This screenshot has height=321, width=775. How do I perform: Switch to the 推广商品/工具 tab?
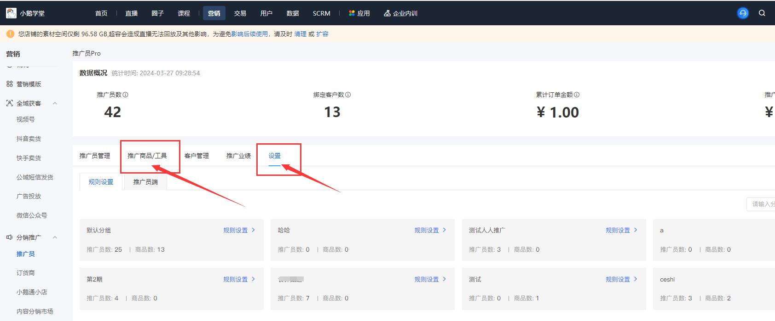pyautogui.click(x=147, y=156)
